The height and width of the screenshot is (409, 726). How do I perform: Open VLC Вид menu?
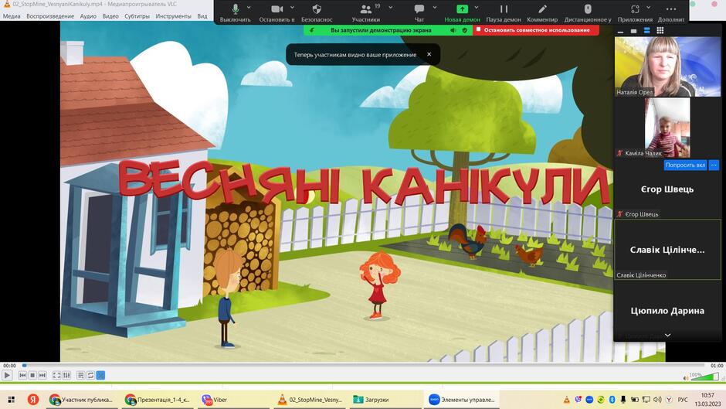click(202, 15)
